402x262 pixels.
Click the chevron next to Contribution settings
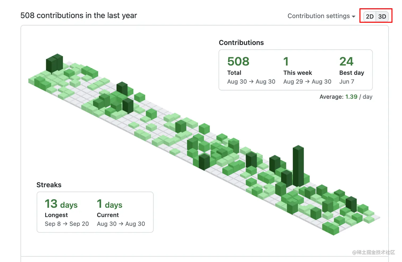click(x=354, y=16)
